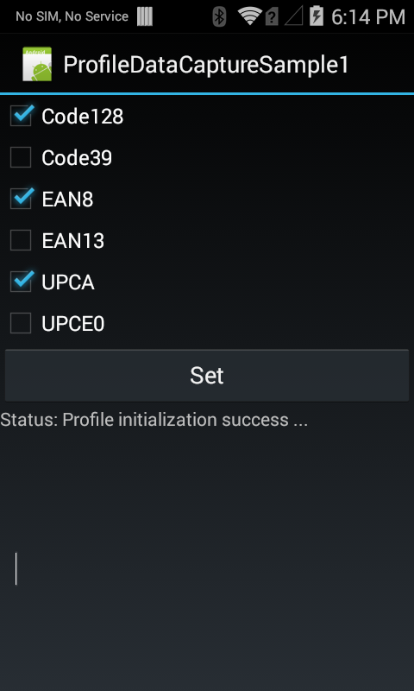Tap the Android app icon in title bar
Viewport: 414px width, 691px height.
pos(37,64)
